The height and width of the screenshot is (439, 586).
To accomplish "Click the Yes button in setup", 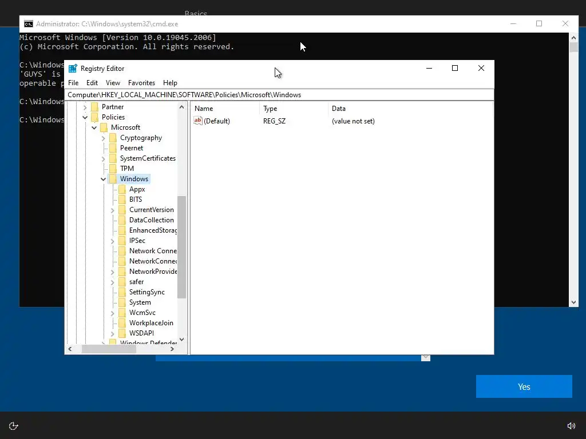I will point(524,386).
